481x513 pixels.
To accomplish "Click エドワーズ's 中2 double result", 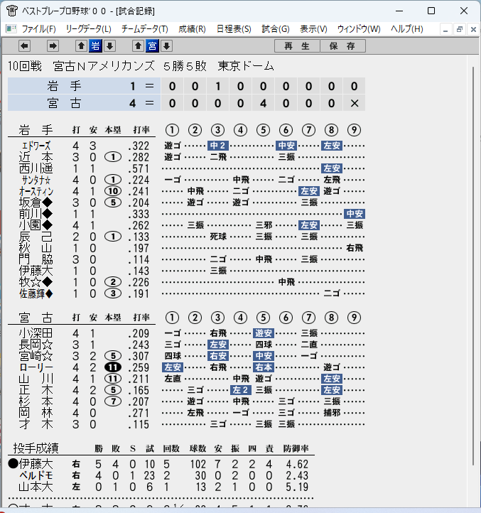I will coord(218,146).
